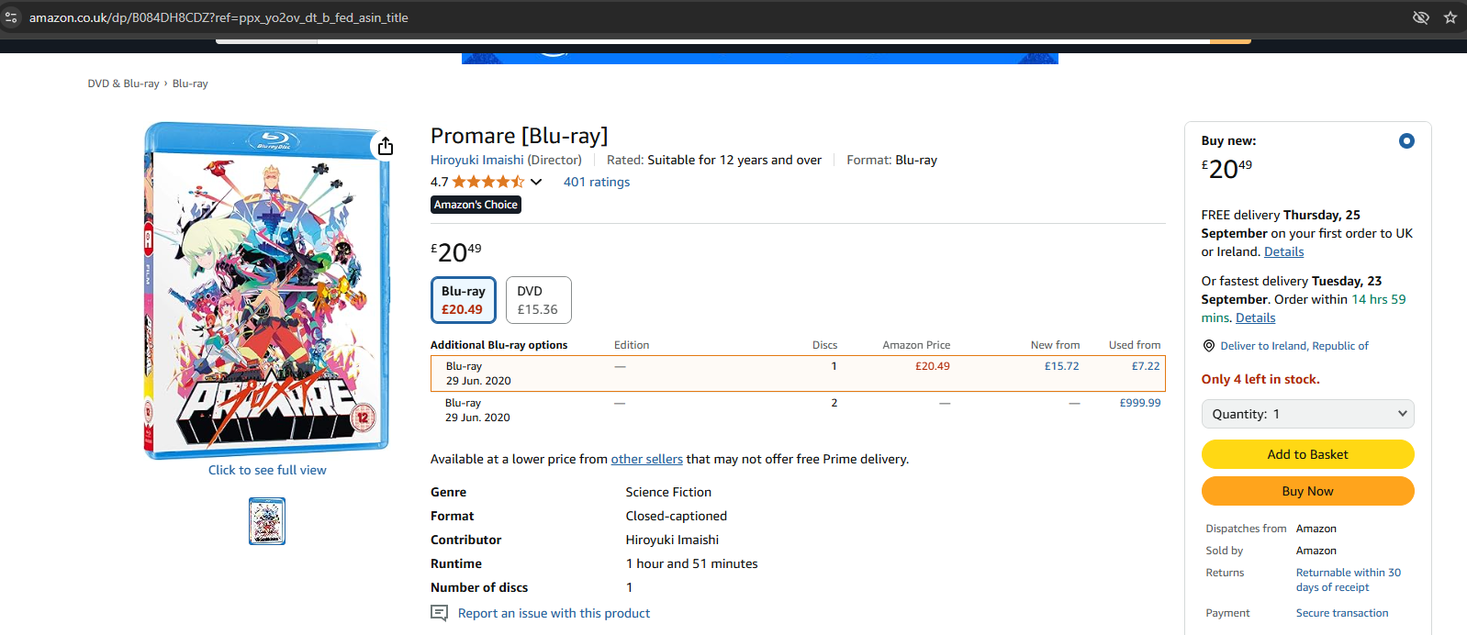1467x635 pixels.
Task: Click the Buy Now button
Action: pyautogui.click(x=1307, y=491)
